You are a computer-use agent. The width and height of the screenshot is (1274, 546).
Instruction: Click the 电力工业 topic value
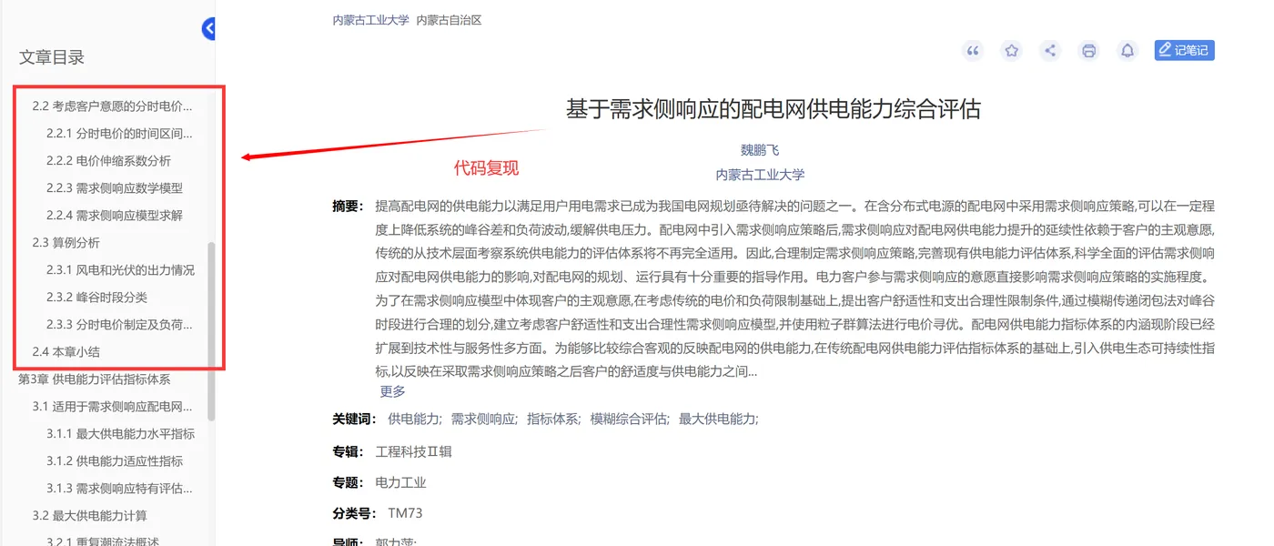pos(400,482)
